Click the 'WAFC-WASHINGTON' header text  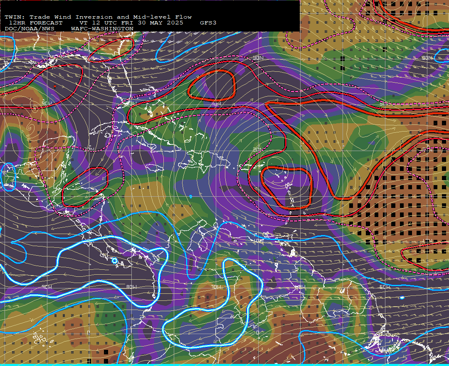pyautogui.click(x=102, y=29)
